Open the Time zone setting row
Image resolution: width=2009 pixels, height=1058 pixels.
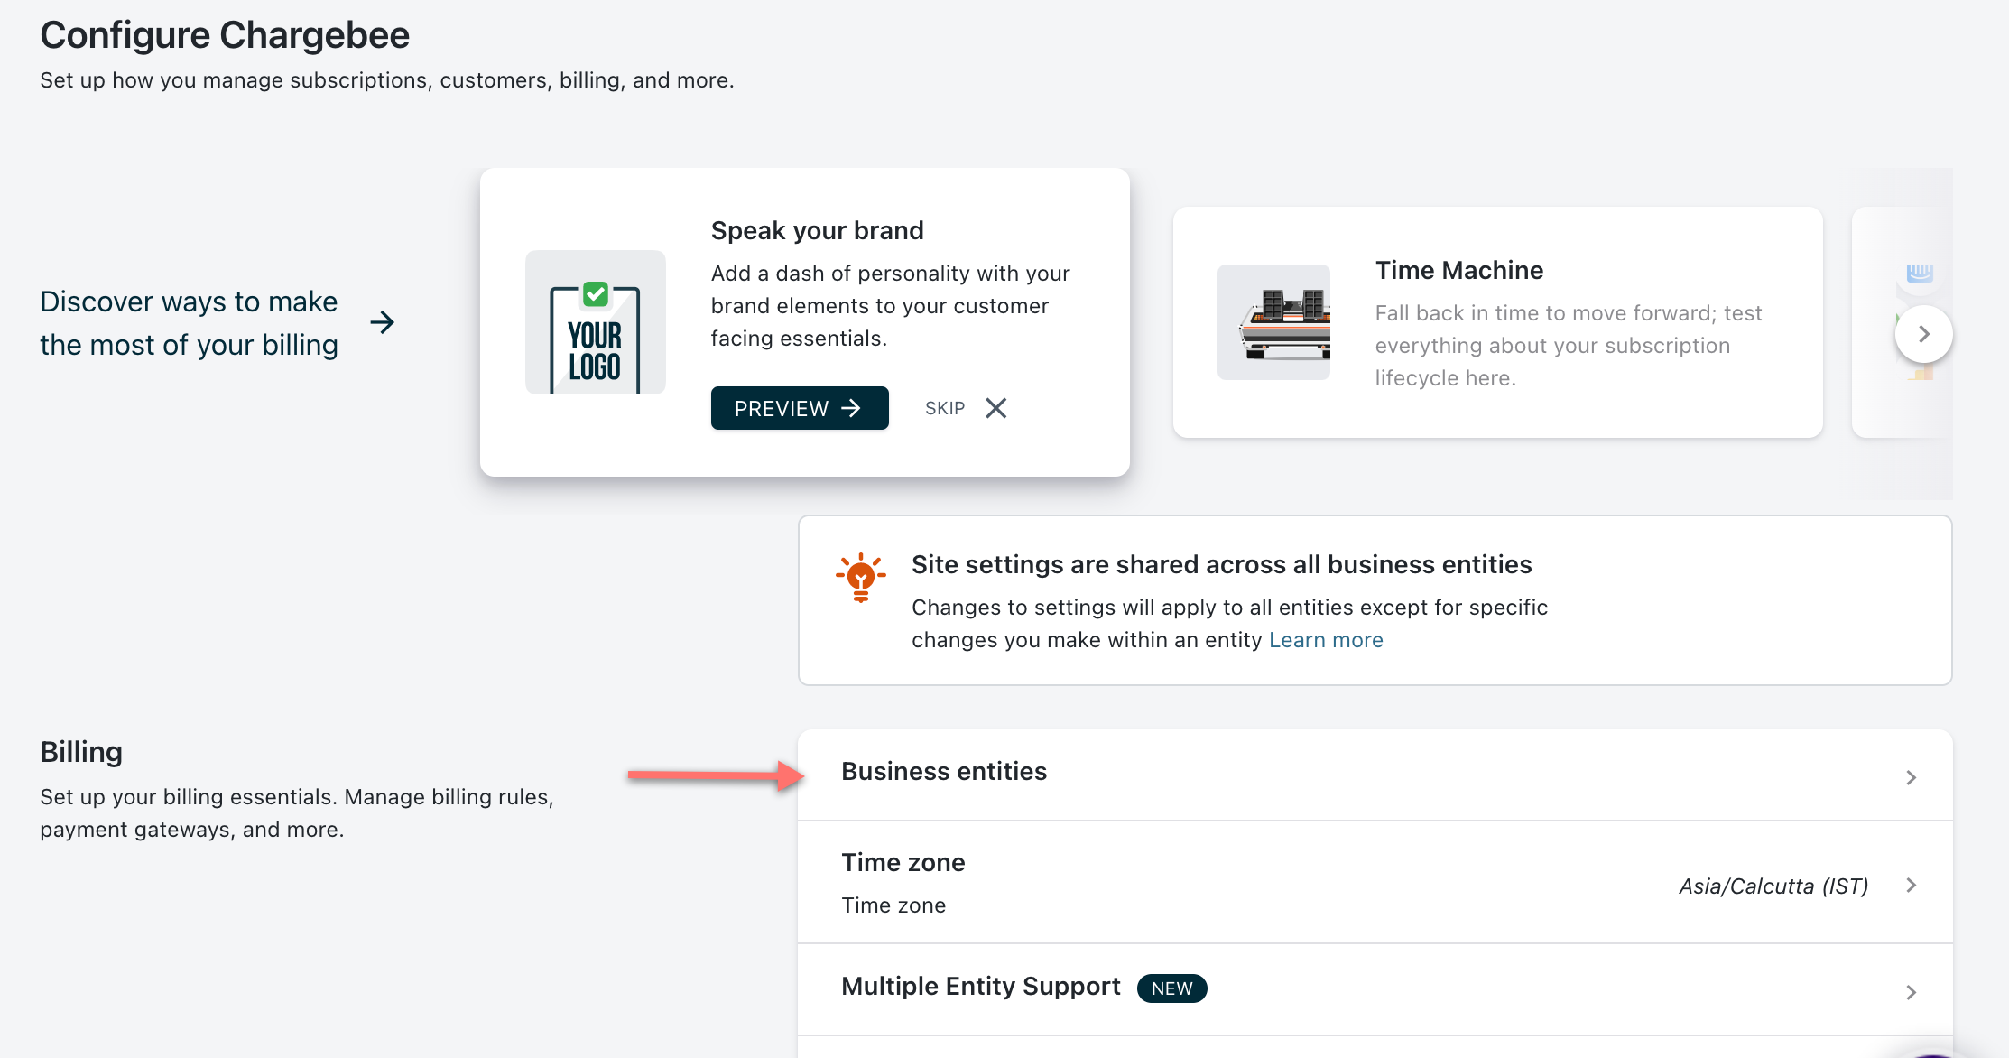[x=1375, y=883]
